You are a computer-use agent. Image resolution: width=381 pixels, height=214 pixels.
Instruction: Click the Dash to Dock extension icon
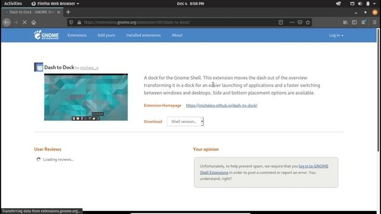point(39,67)
